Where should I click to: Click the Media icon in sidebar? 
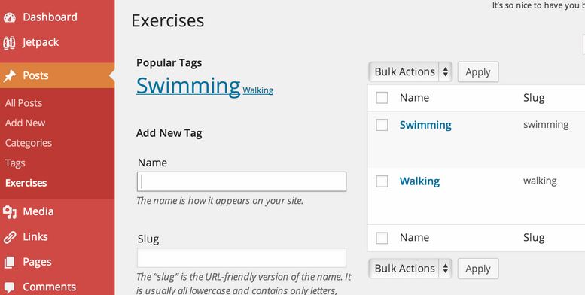10,211
